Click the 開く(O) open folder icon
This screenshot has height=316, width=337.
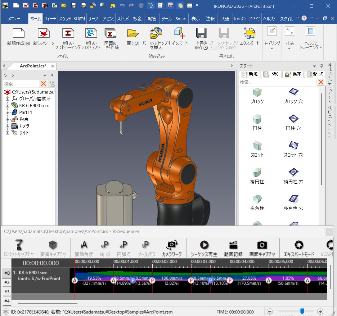pos(133,33)
